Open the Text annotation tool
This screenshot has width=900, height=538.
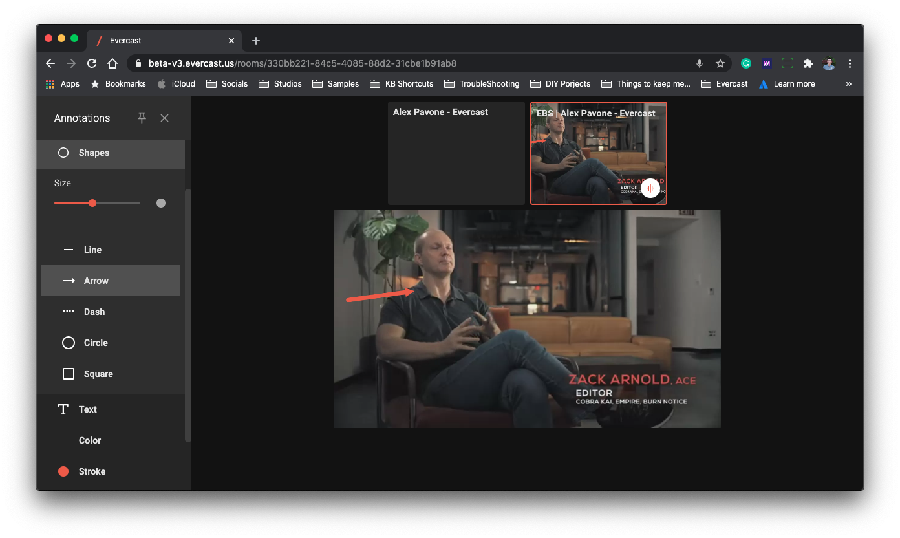tap(111, 409)
